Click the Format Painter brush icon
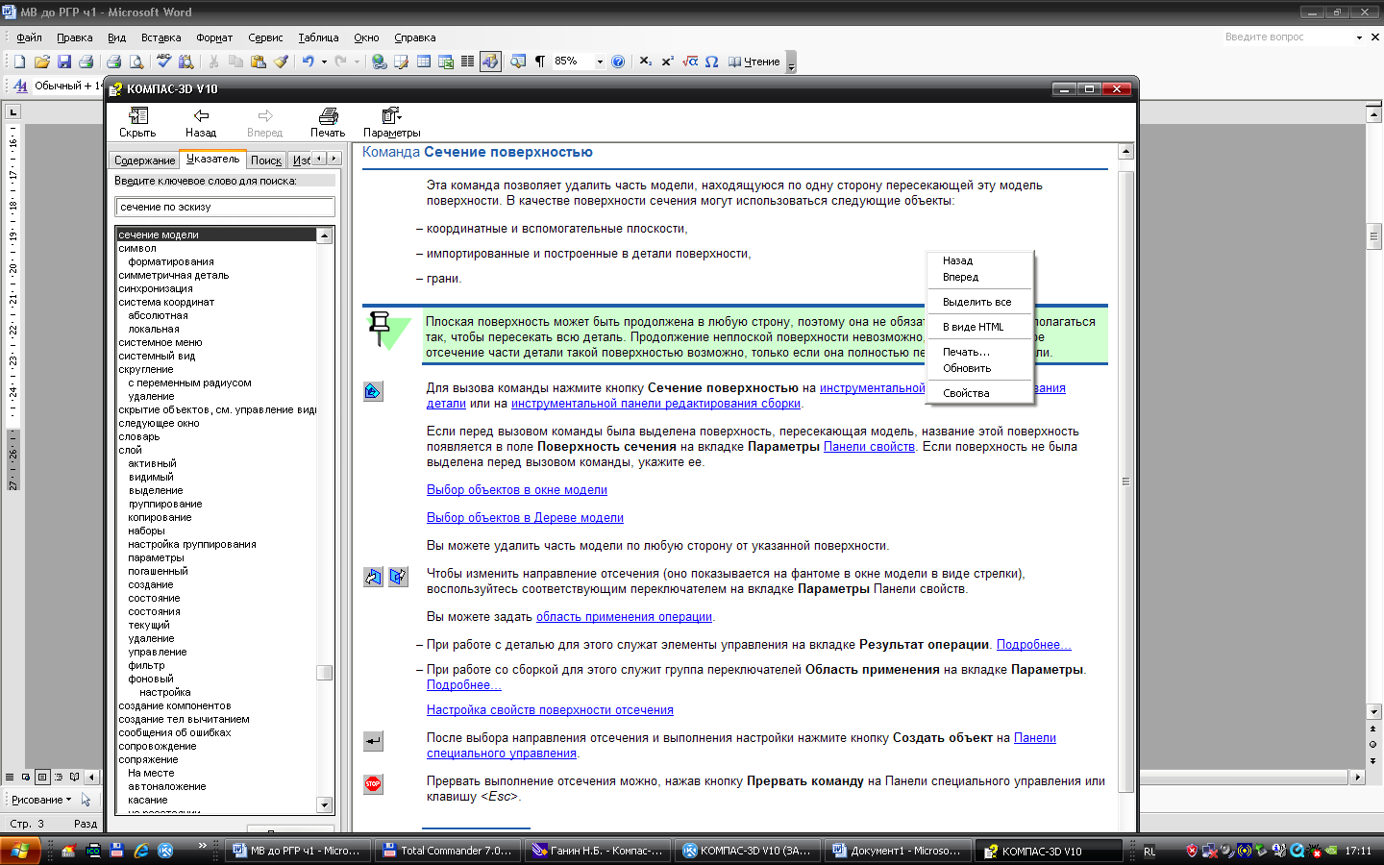Viewport: 1384px width, 865px height. click(x=281, y=62)
